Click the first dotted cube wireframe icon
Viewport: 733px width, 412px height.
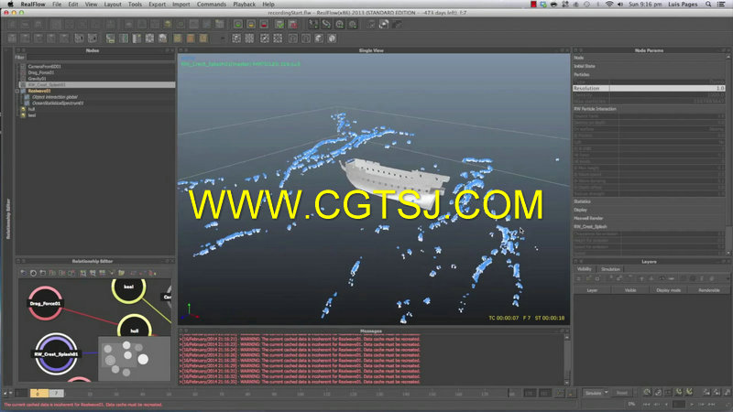(x=236, y=38)
